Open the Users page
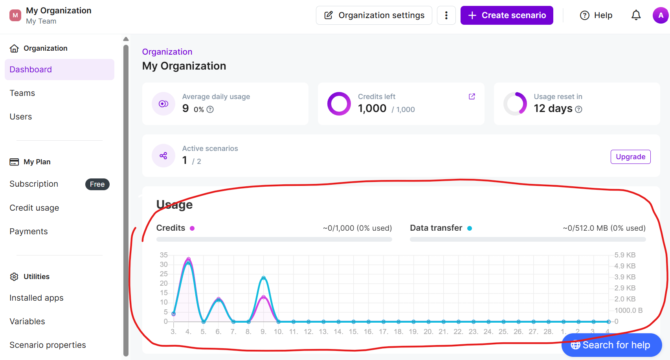Screen dimensions: 670x360 click(x=21, y=117)
